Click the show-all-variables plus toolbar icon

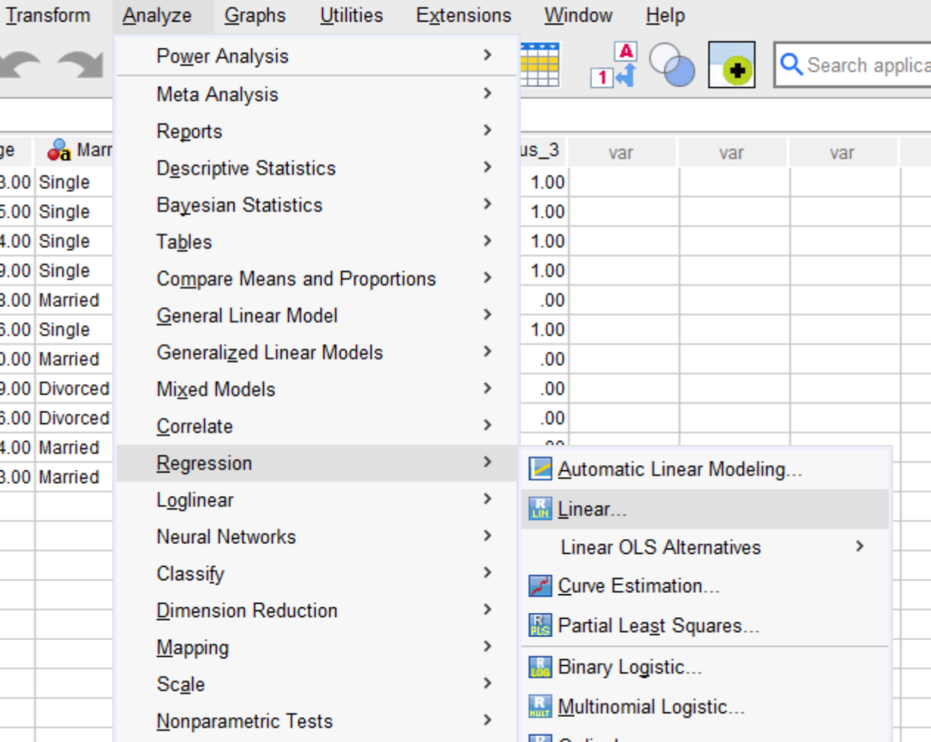pyautogui.click(x=732, y=64)
